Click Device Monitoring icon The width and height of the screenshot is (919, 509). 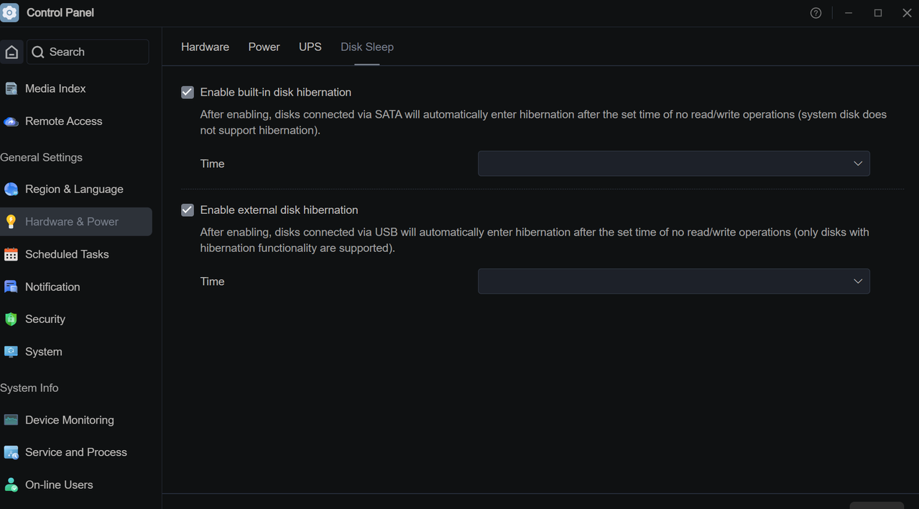coord(11,420)
